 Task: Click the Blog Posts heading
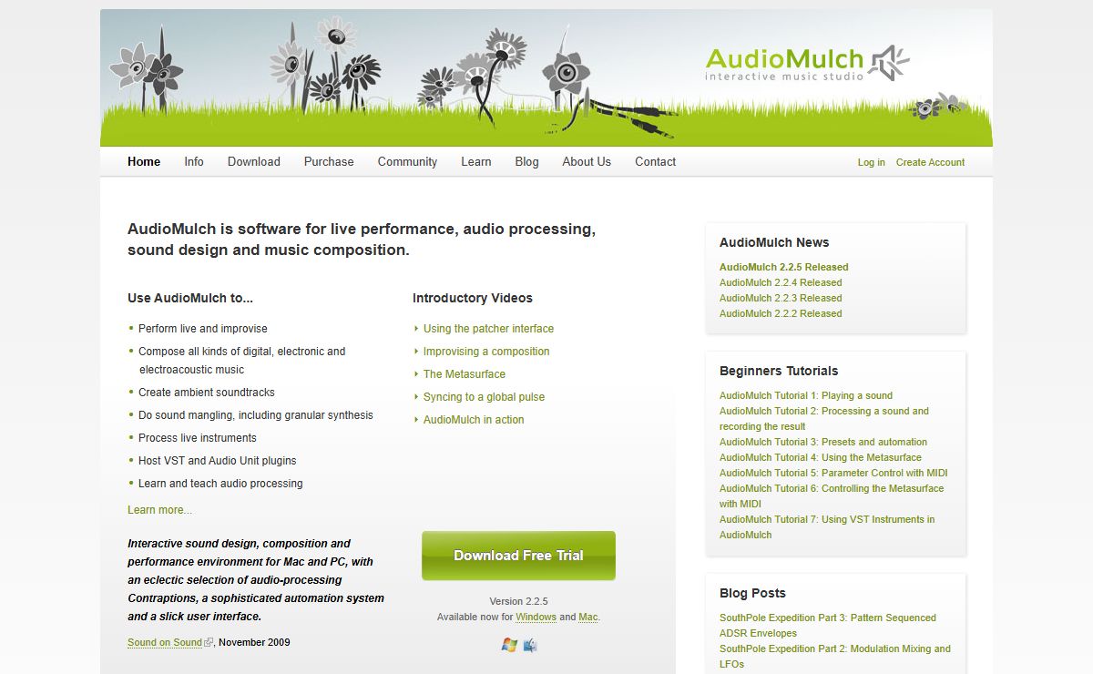[x=752, y=593]
